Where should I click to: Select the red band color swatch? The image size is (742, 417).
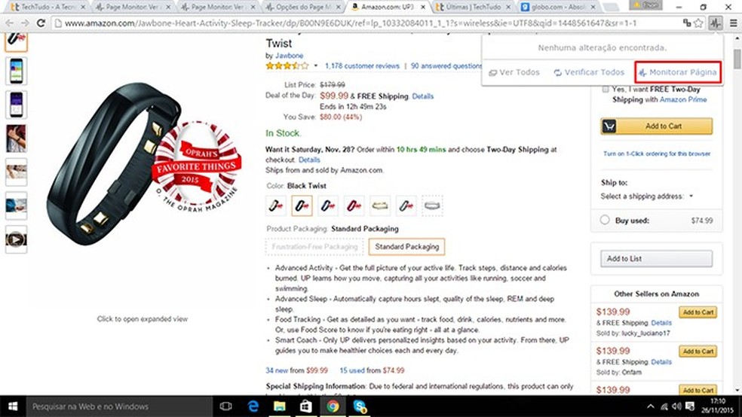click(x=354, y=205)
